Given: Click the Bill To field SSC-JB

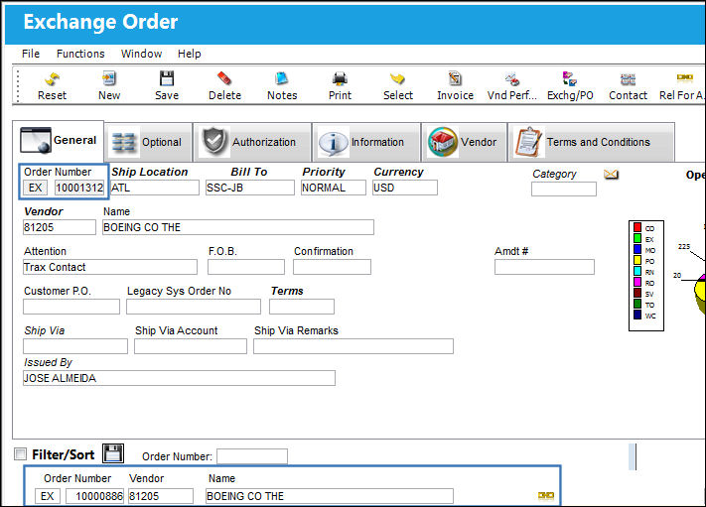Looking at the screenshot, I should coord(250,188).
